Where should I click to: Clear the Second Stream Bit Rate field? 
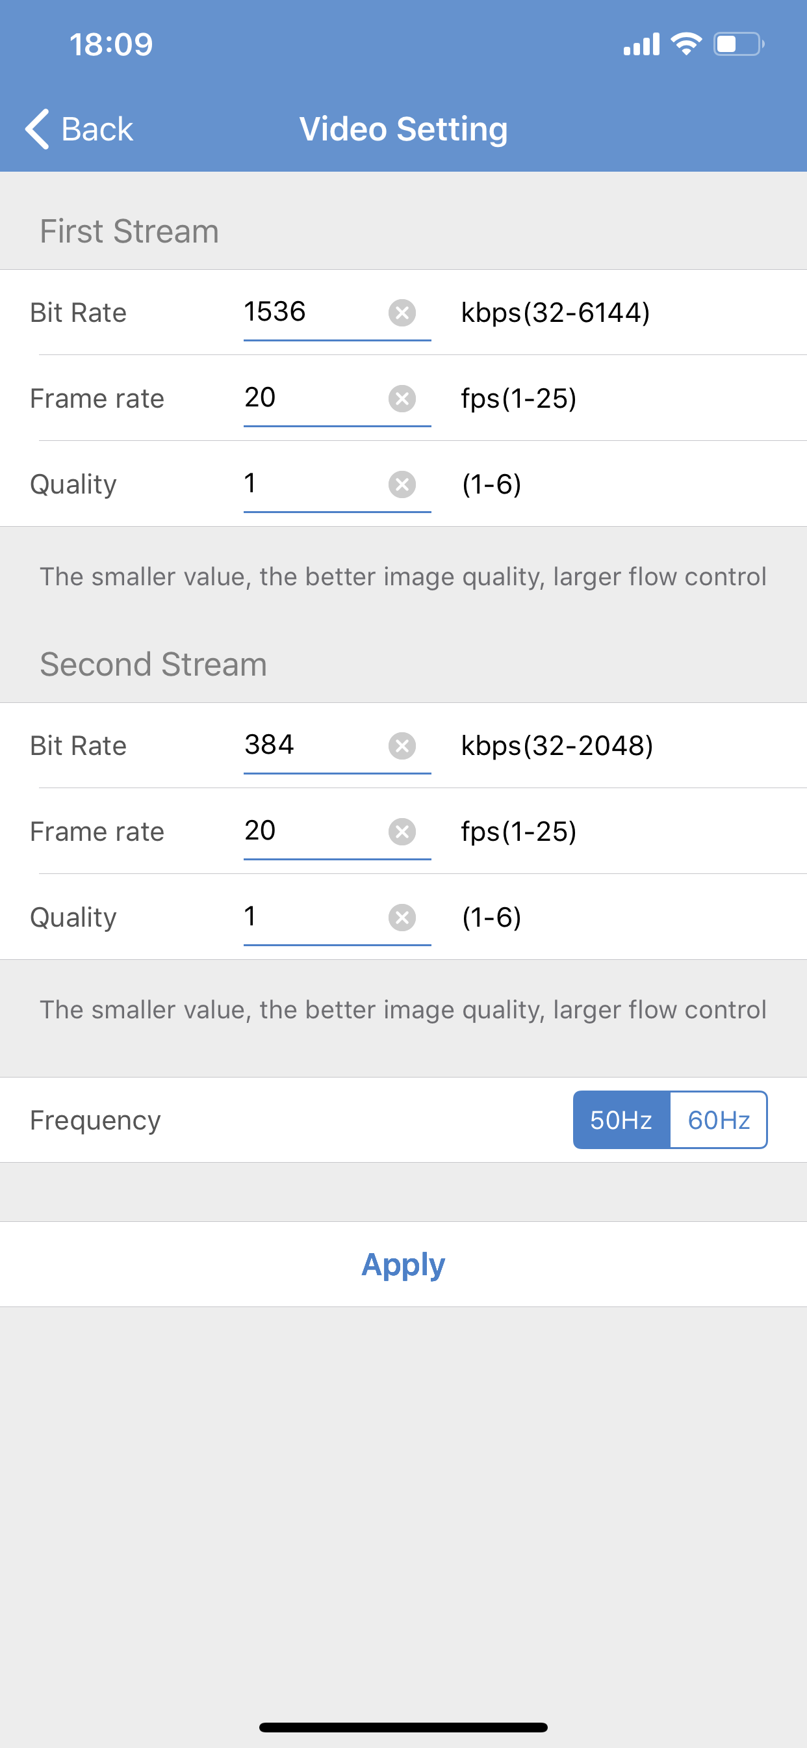click(x=402, y=746)
